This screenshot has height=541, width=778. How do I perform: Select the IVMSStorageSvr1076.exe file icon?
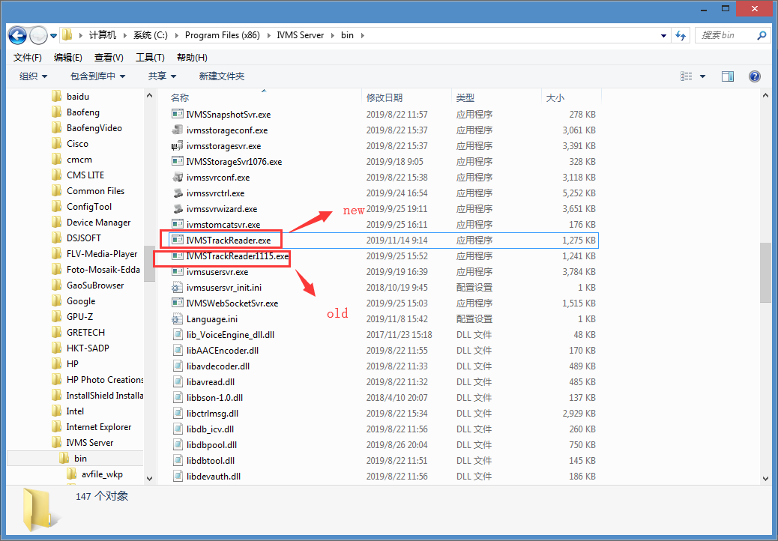click(x=177, y=161)
